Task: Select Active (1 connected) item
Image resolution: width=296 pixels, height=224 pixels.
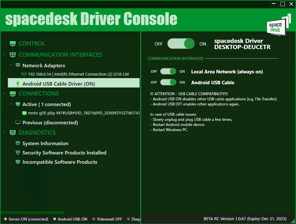Action: 47,104
